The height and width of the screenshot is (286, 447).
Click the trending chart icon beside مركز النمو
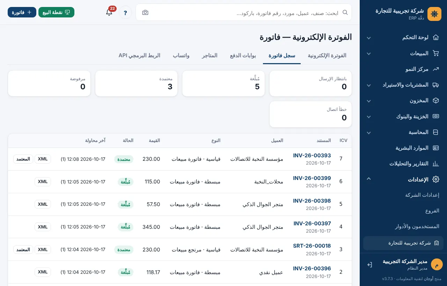coord(435,69)
